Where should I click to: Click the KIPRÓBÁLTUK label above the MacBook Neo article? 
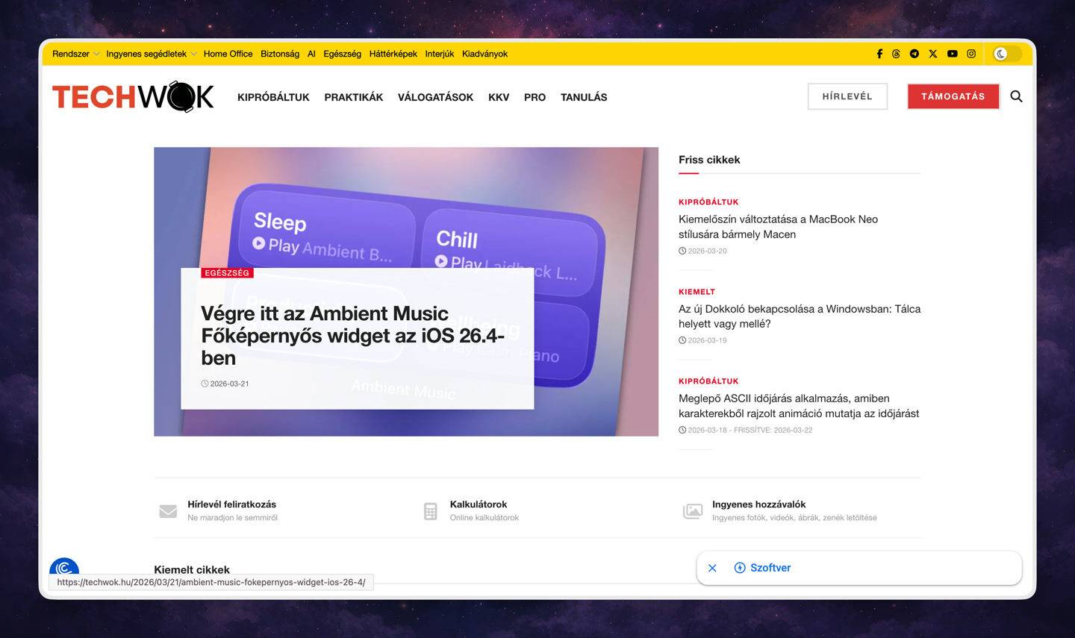708,202
